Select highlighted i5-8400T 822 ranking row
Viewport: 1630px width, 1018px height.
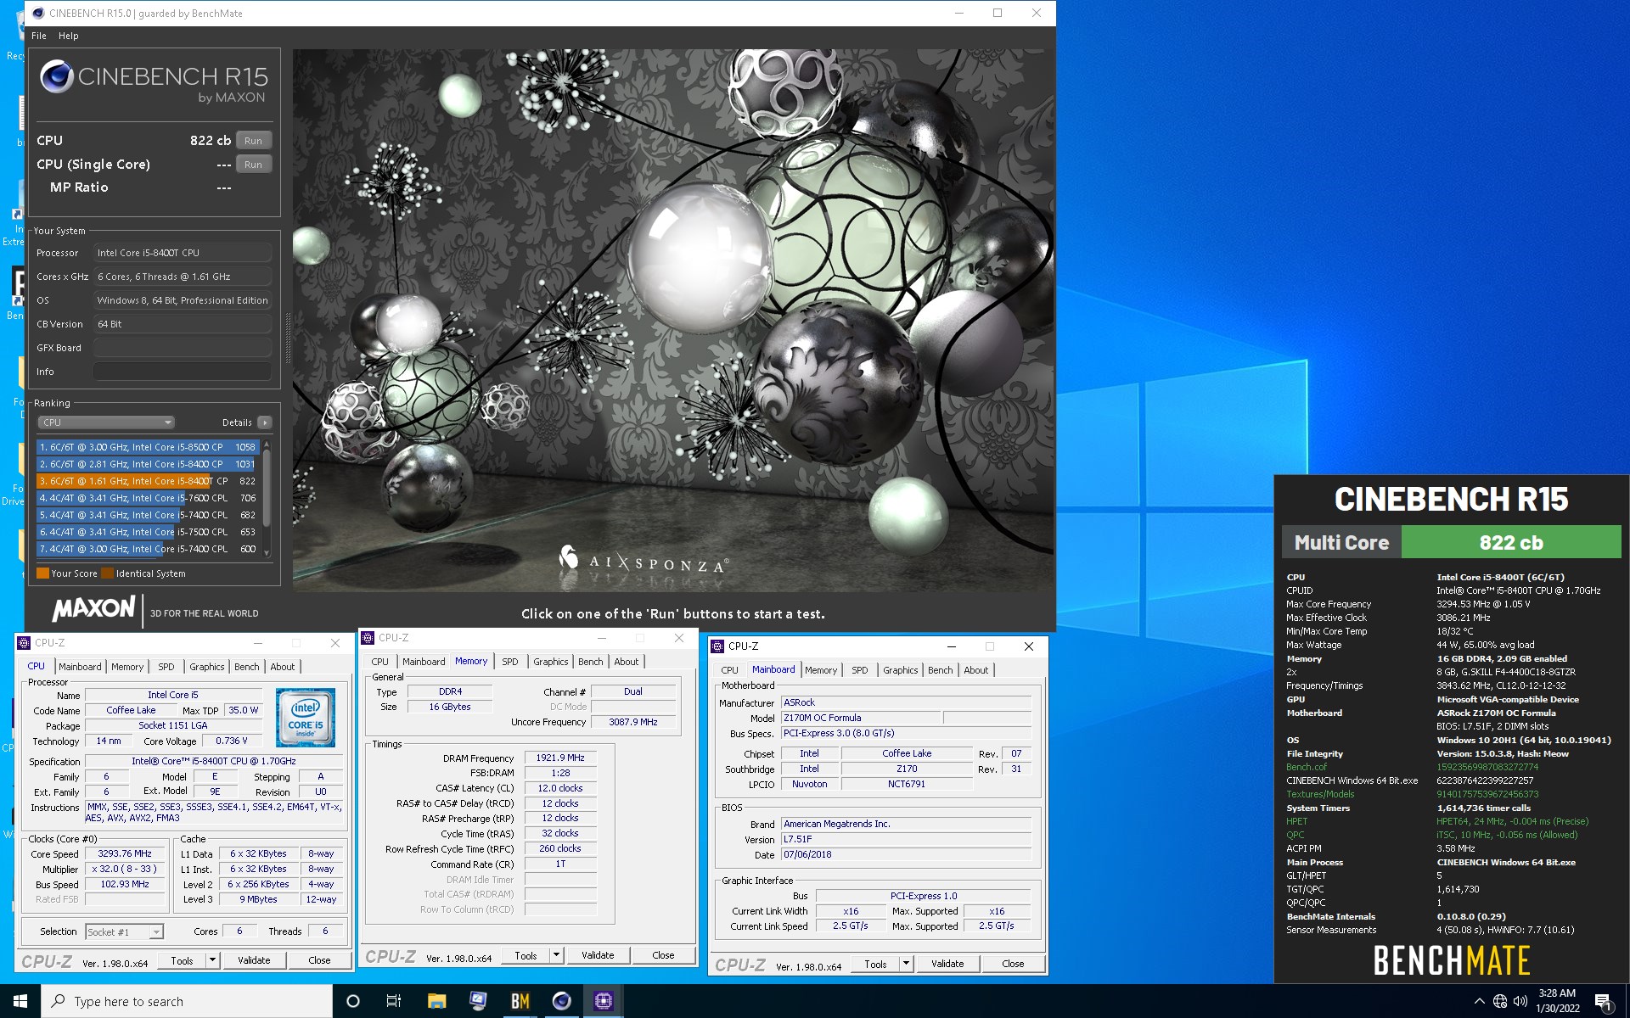pyautogui.click(x=147, y=481)
